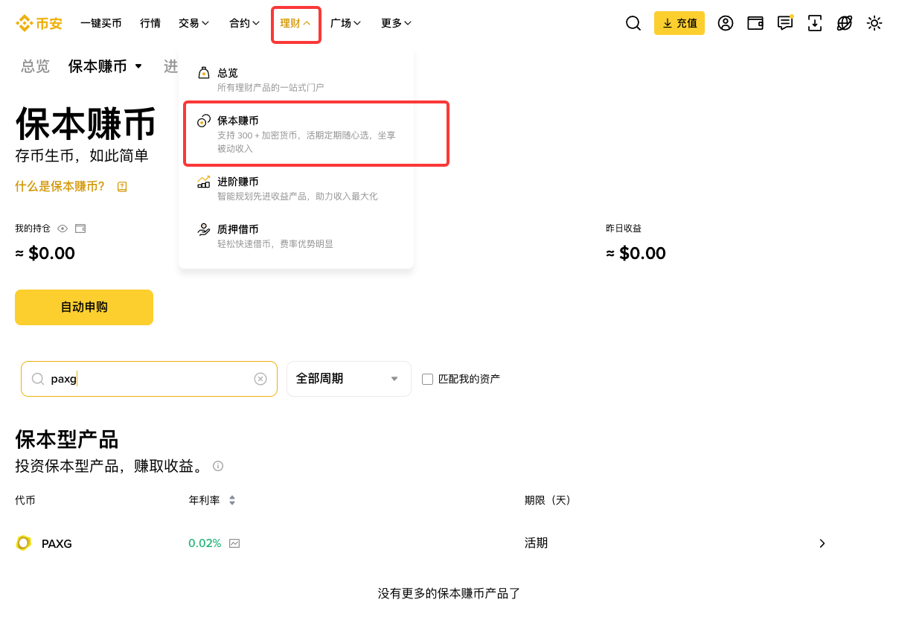This screenshot has height=623, width=899.
Task: Enable the 匹配我的资产 checkbox
Action: pyautogui.click(x=427, y=379)
